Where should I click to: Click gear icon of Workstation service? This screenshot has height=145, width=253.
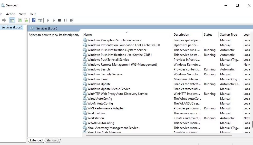coord(85,118)
